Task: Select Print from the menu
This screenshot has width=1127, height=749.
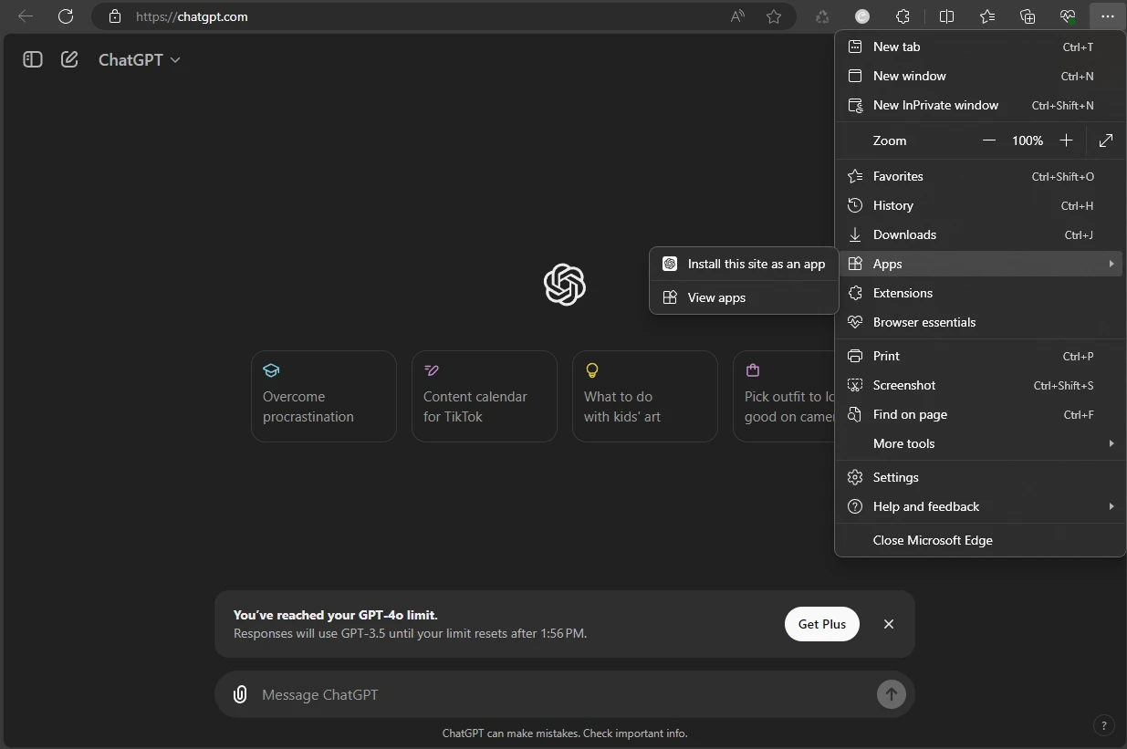Action: coord(980,356)
